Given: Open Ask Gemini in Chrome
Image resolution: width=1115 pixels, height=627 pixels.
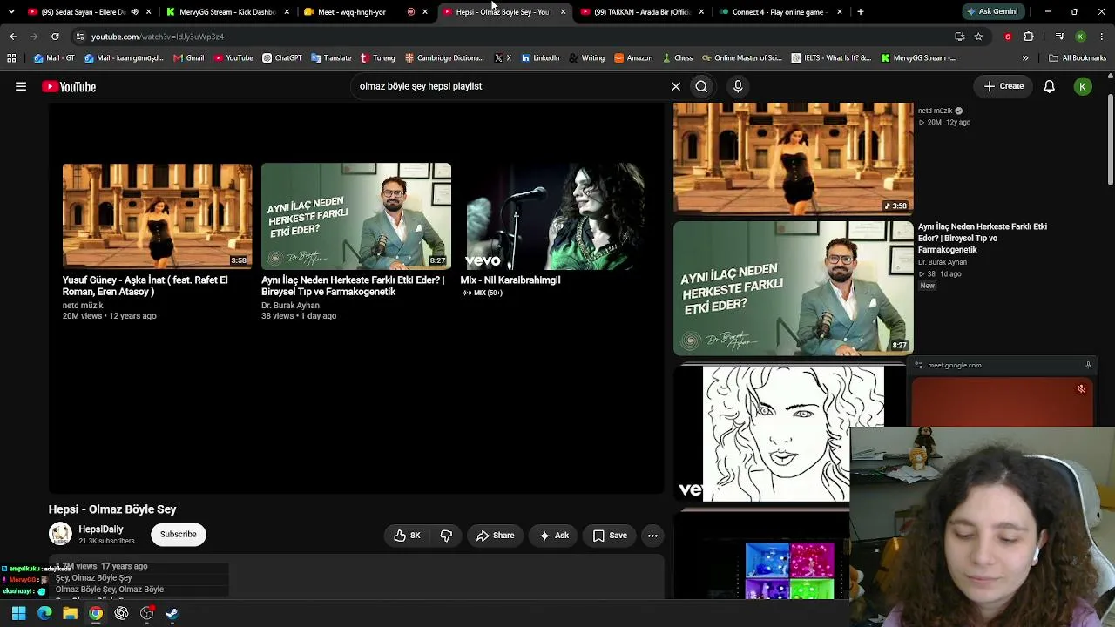Looking at the screenshot, I should tap(992, 12).
